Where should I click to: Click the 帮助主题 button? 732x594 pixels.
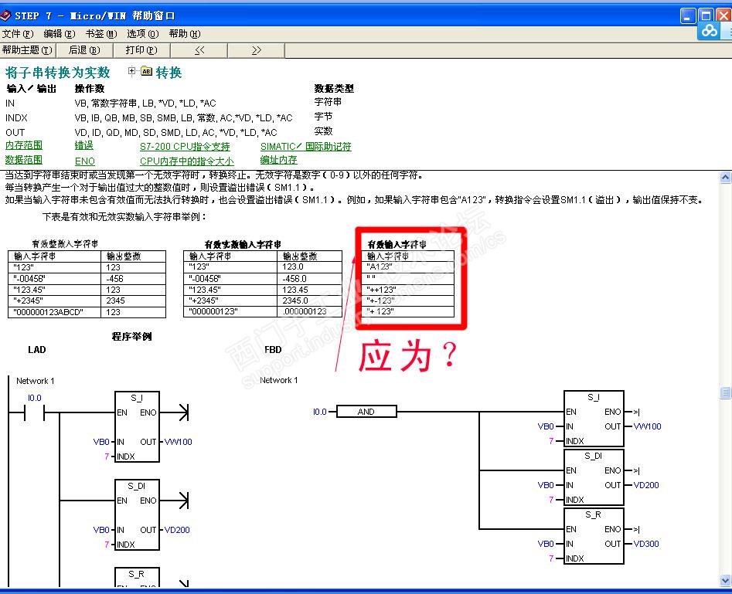click(28, 50)
